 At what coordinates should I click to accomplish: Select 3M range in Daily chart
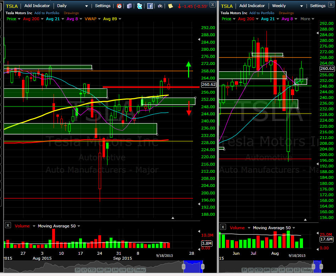coord(108,270)
